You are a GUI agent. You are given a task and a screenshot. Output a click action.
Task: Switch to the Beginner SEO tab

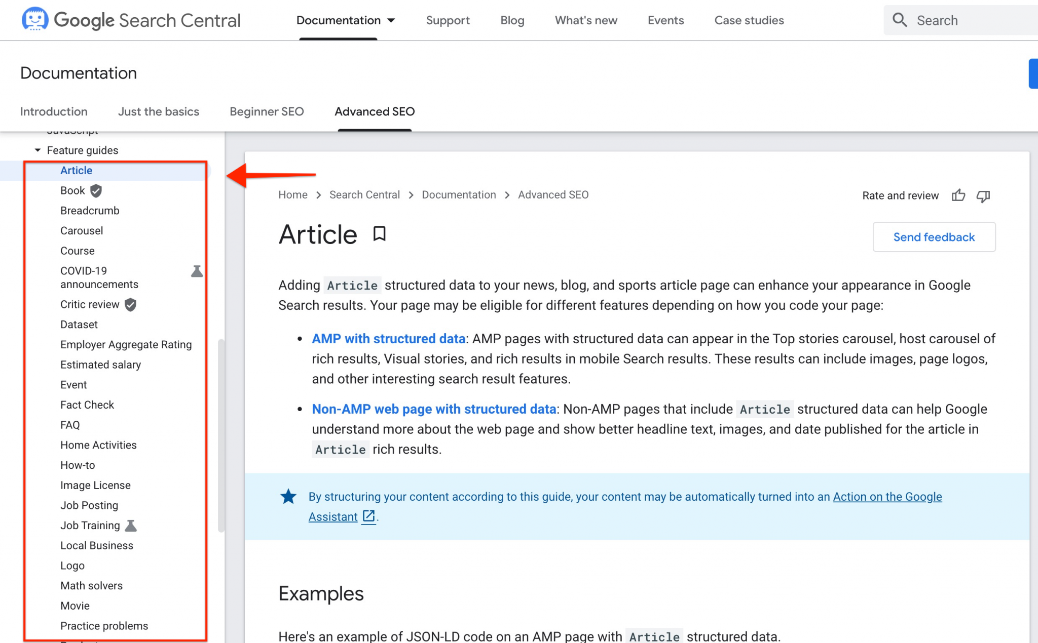coord(267,111)
